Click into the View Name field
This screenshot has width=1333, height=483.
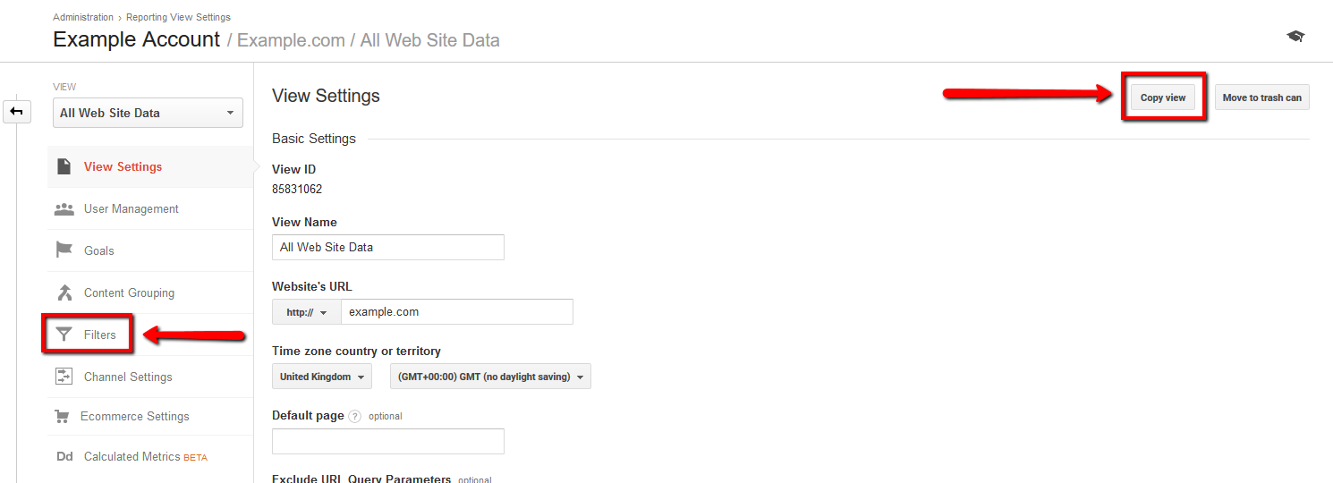(388, 247)
